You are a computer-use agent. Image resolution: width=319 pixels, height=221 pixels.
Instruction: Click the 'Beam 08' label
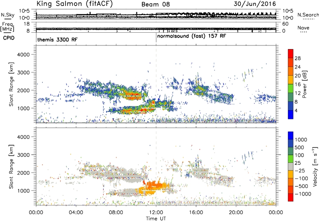156,4
